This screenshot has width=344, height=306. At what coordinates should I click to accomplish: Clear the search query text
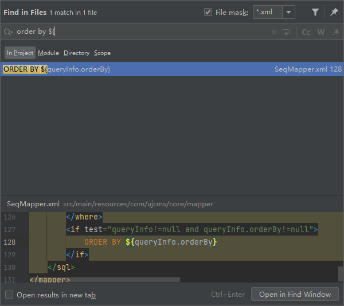point(274,32)
